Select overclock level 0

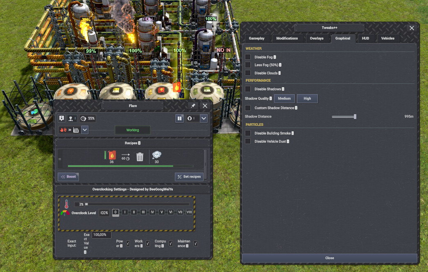115,212
